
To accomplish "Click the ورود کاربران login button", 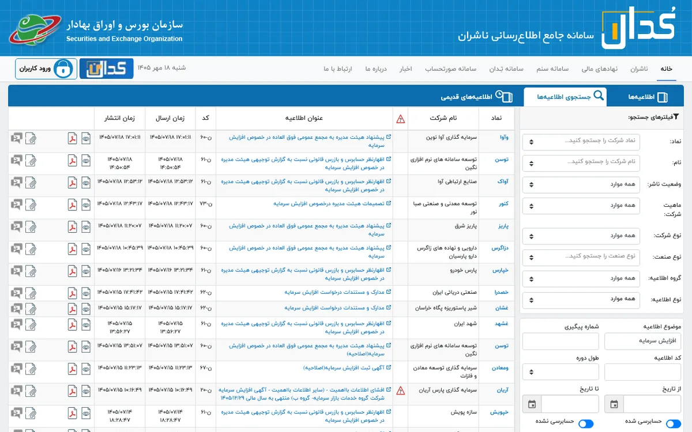I will (46, 69).
